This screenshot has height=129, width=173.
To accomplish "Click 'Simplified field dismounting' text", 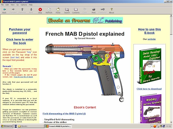I will coord(59,120).
